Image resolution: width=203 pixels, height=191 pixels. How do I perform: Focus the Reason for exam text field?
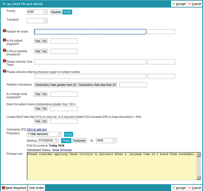coord(90,32)
